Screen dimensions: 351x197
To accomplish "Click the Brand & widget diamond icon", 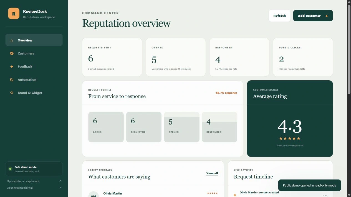I will coord(12,93).
